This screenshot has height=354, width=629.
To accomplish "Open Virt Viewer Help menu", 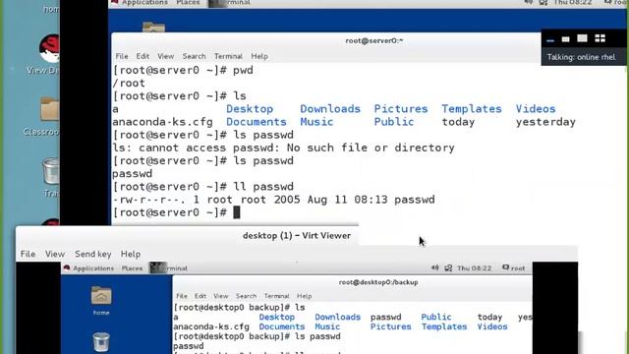I will click(x=131, y=254).
